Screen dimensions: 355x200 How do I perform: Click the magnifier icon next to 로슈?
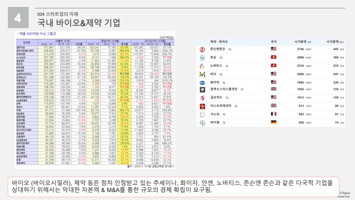pos(221,58)
